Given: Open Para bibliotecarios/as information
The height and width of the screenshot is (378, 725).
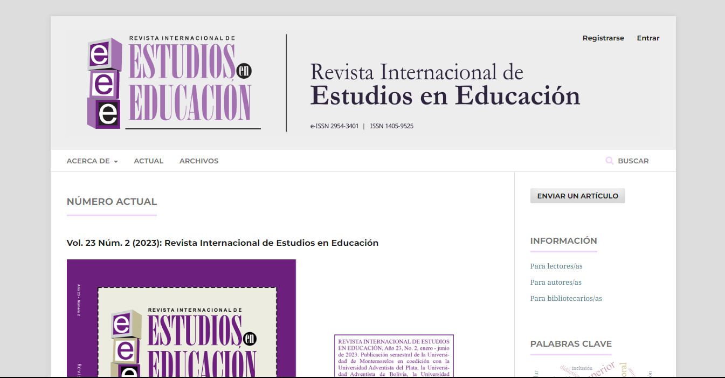Looking at the screenshot, I should [x=566, y=298].
